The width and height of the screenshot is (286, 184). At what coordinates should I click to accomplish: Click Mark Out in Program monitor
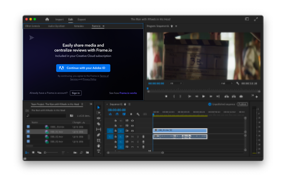click(180, 96)
